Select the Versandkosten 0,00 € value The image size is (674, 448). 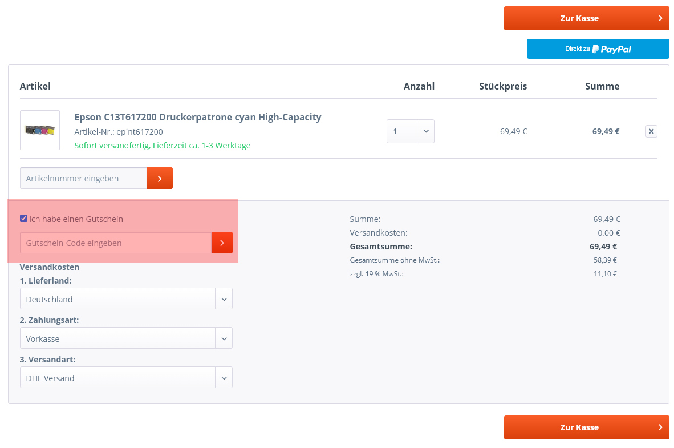coord(608,233)
